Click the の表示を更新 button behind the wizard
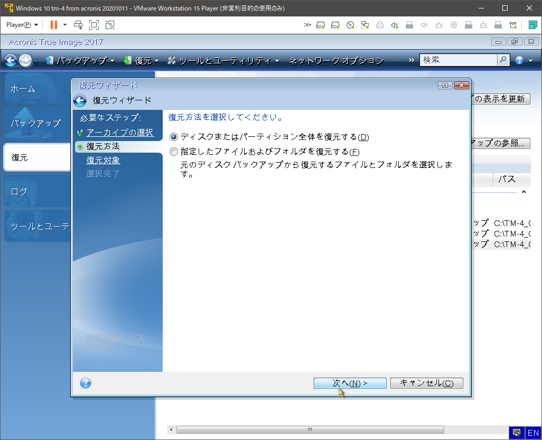542x440 pixels. pos(500,99)
